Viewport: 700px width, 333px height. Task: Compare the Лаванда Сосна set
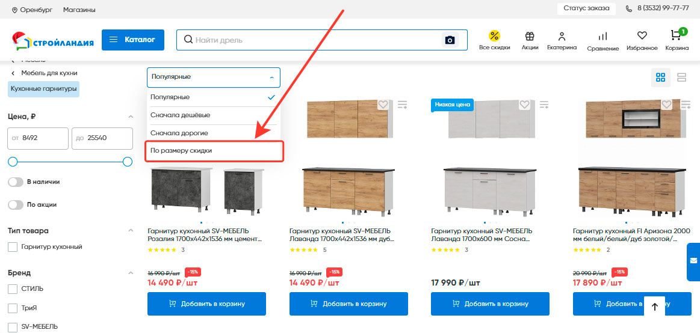click(x=544, y=105)
